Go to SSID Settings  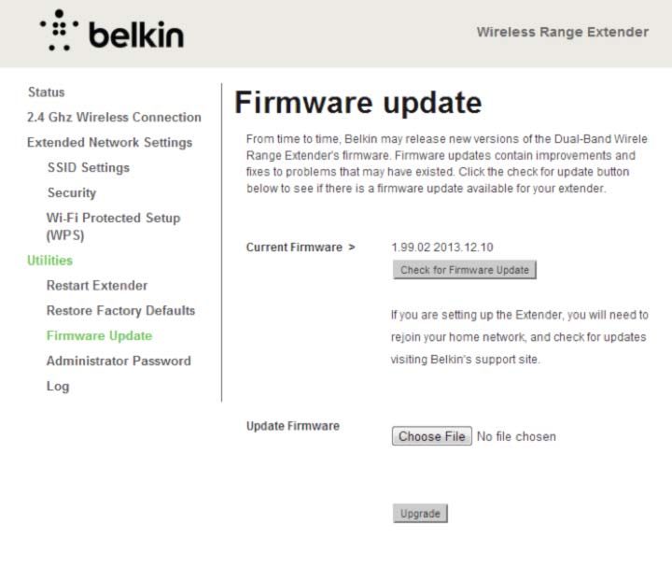click(89, 167)
